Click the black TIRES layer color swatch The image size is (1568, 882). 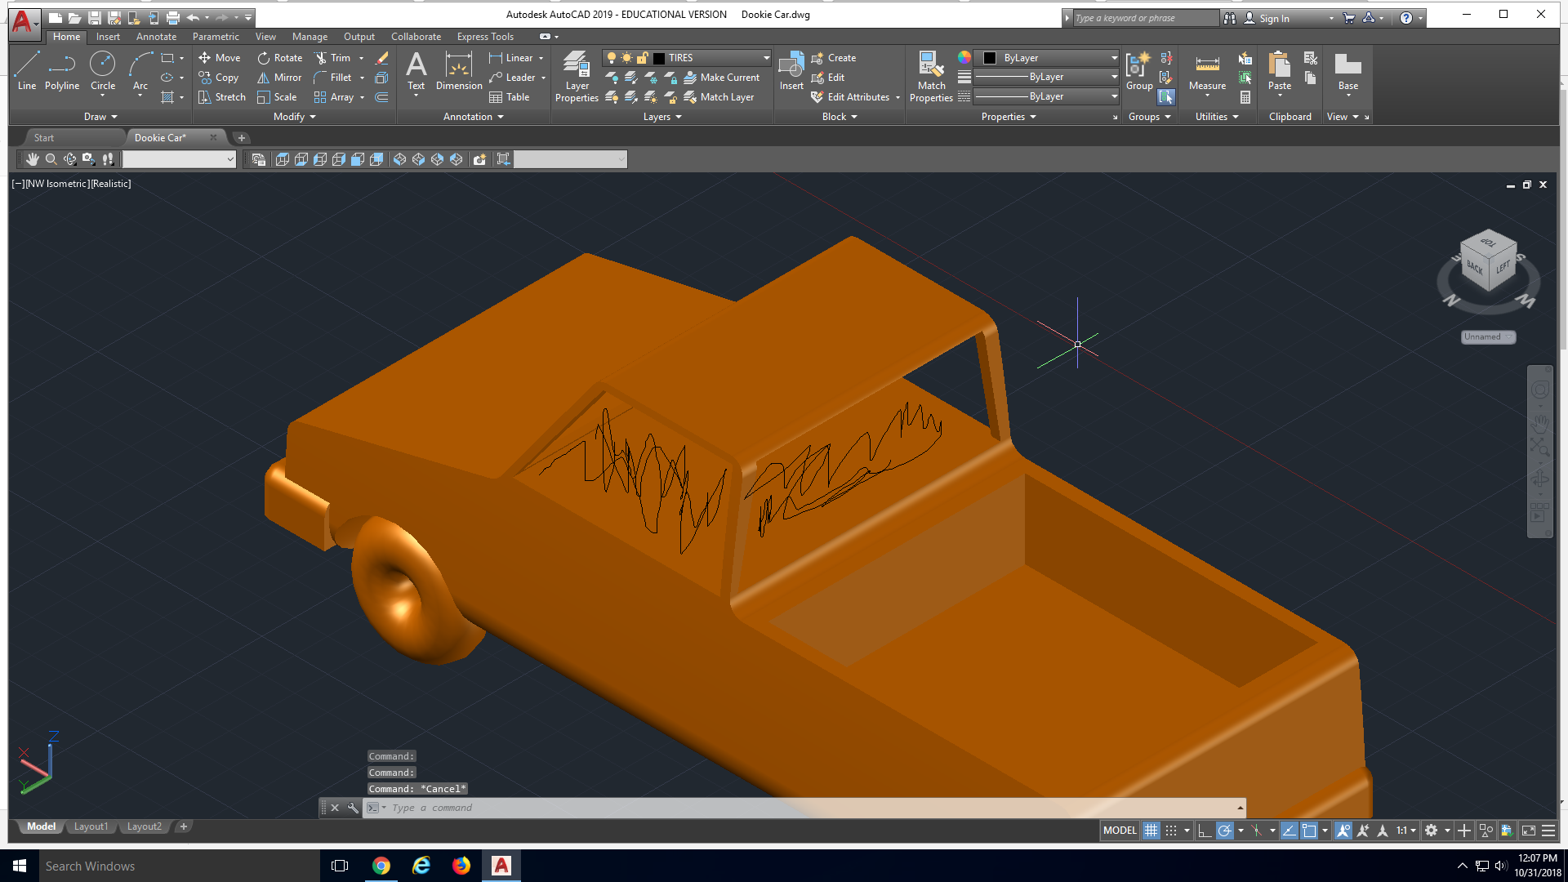point(659,57)
